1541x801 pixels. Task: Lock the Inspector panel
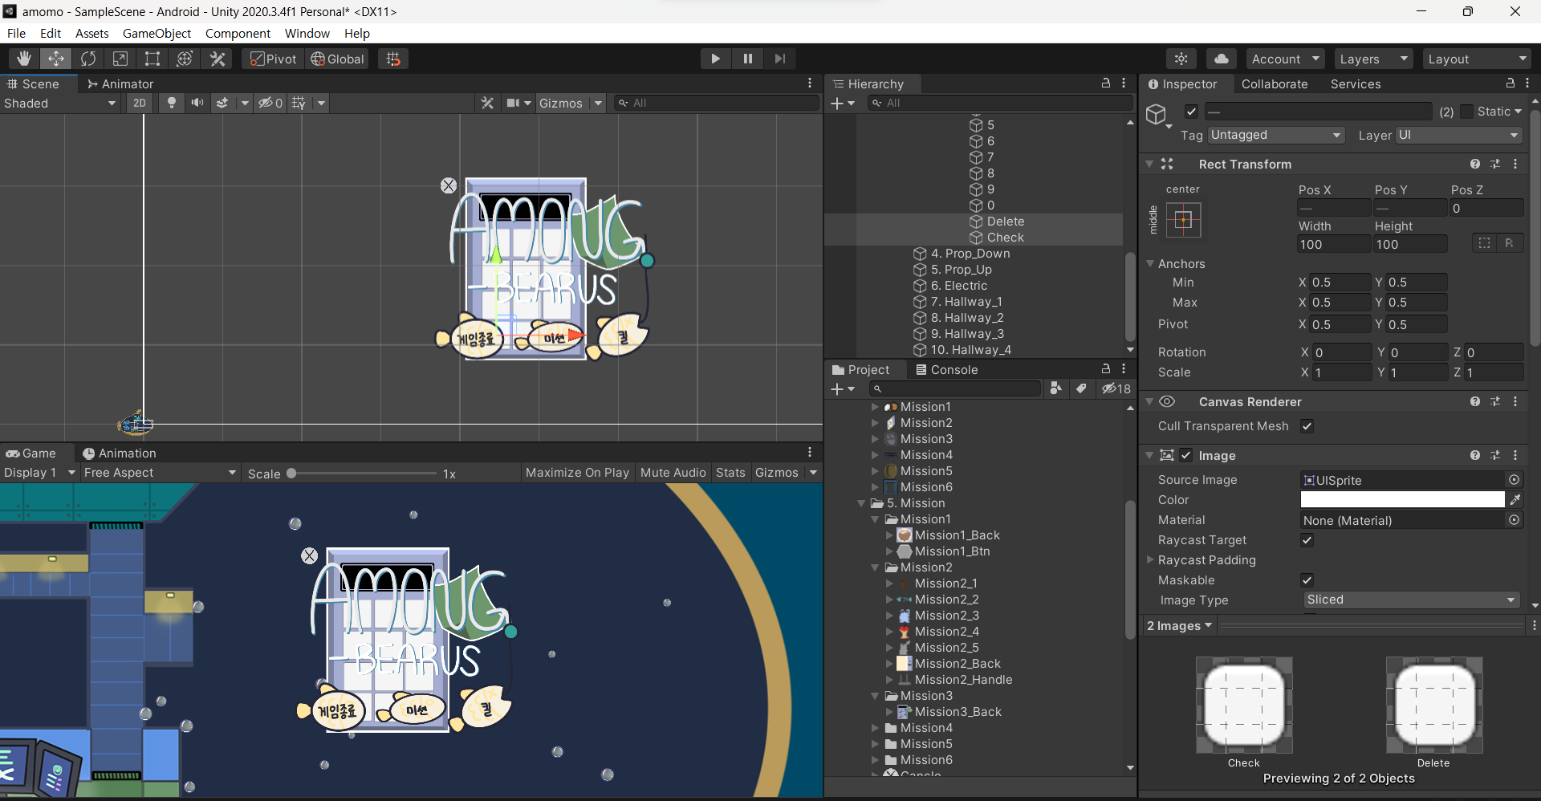coord(1510,83)
